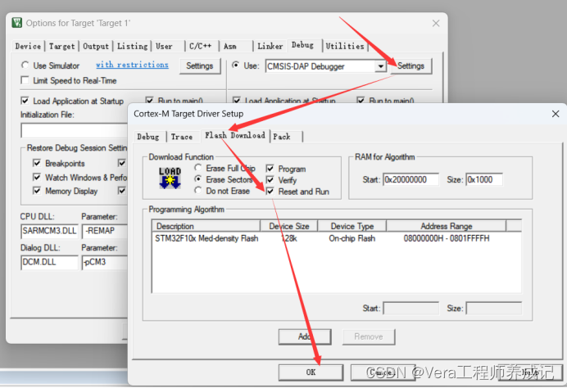Toggle the Program checkbox
The width and height of the screenshot is (567, 388).
coord(270,169)
